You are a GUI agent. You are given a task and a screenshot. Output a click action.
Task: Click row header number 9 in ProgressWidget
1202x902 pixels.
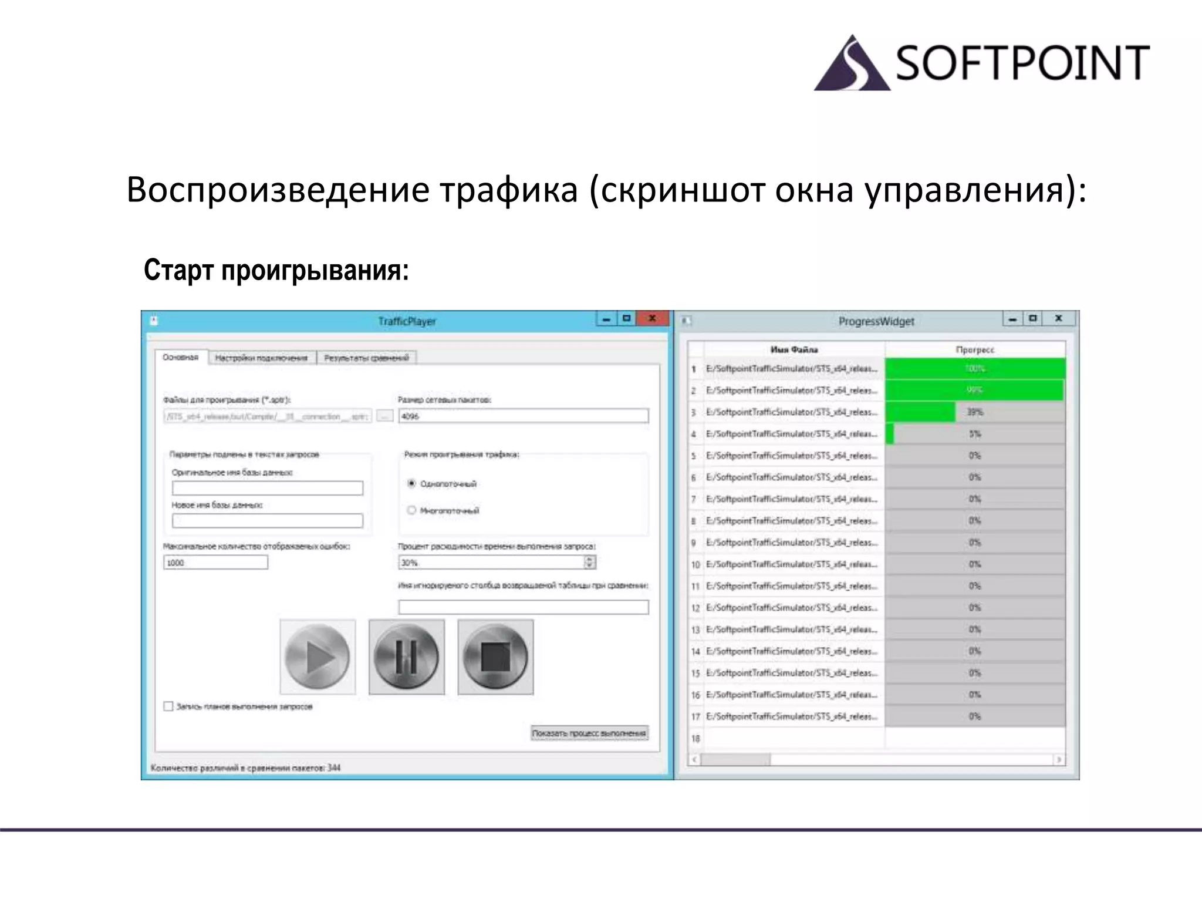pos(695,543)
